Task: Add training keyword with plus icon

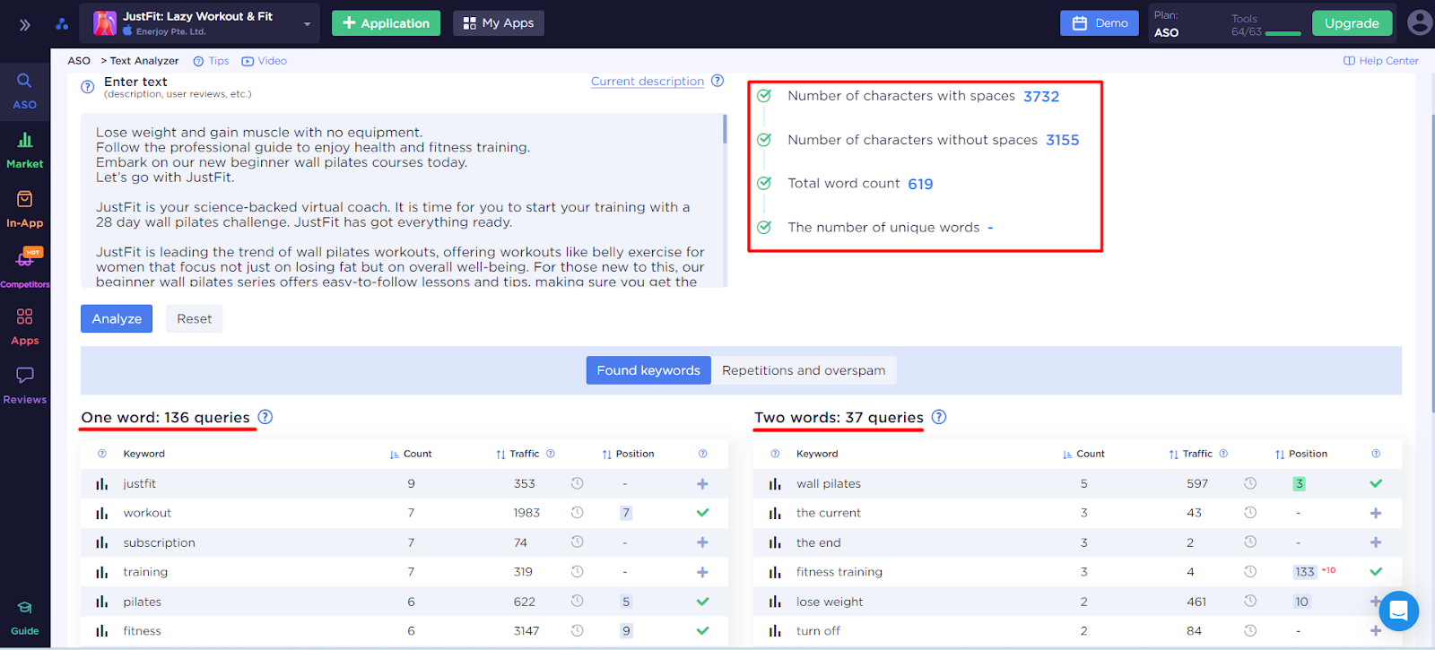Action: coord(702,572)
